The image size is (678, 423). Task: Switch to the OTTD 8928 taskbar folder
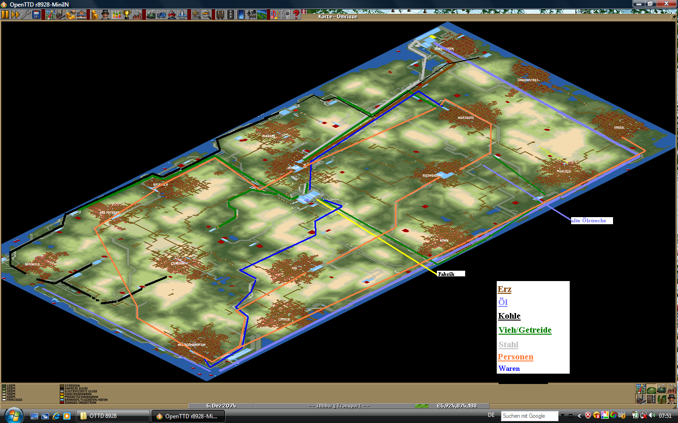click(x=112, y=416)
